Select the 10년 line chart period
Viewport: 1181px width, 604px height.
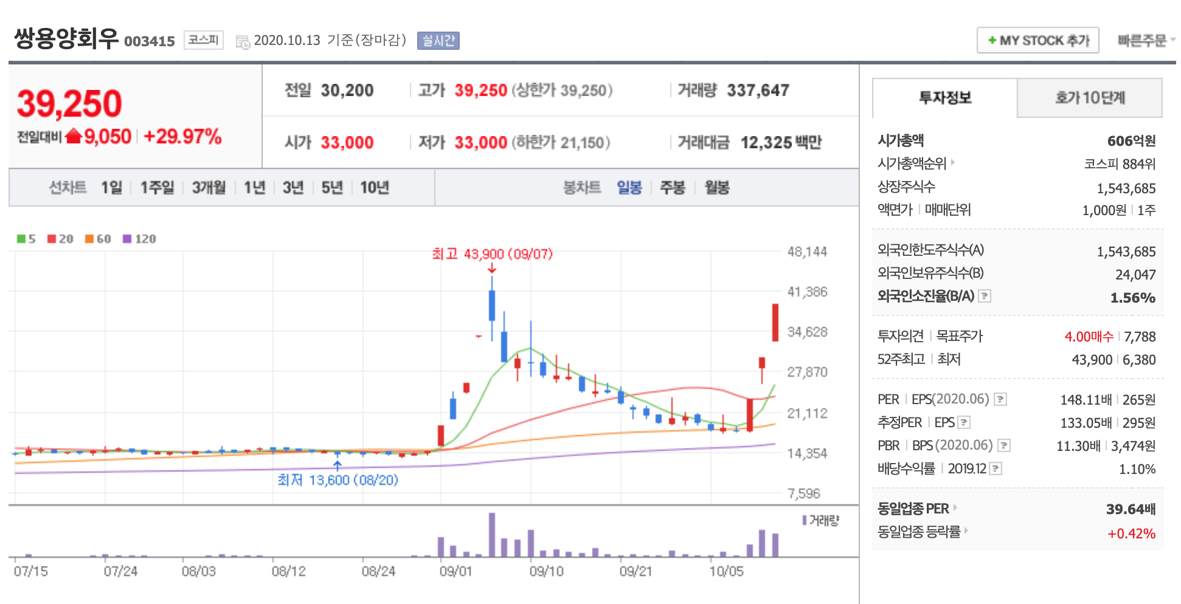[x=375, y=187]
